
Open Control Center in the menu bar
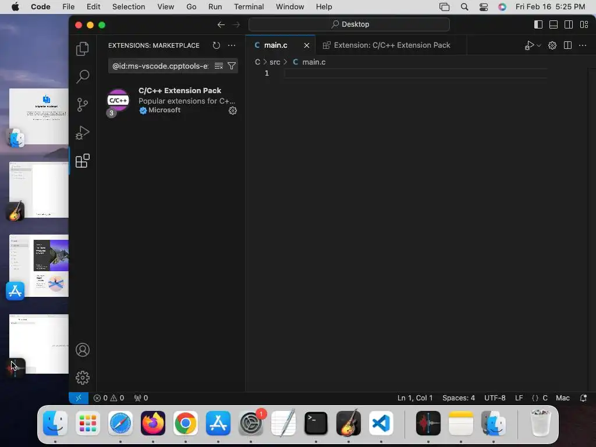pyautogui.click(x=484, y=7)
